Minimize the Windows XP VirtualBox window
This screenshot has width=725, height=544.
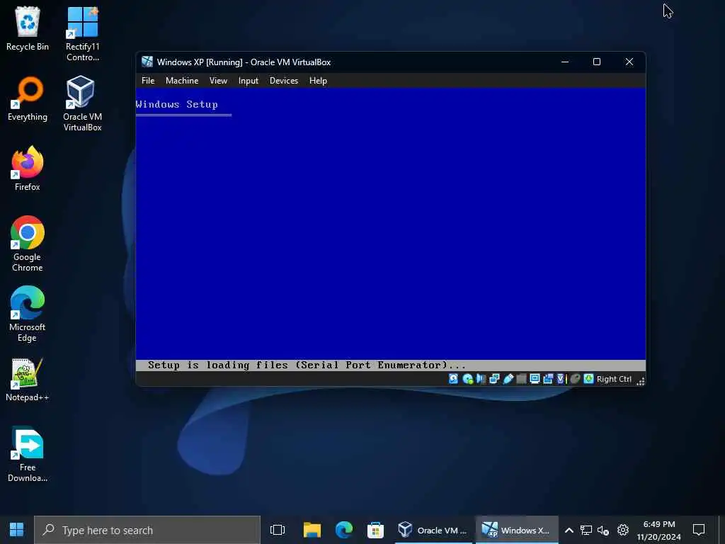(565, 62)
